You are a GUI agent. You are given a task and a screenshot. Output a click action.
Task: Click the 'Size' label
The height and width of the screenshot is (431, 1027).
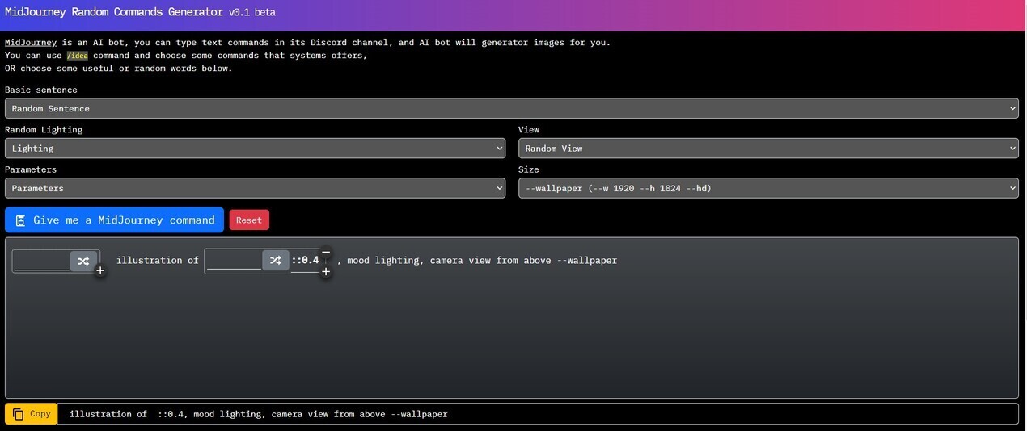(529, 169)
